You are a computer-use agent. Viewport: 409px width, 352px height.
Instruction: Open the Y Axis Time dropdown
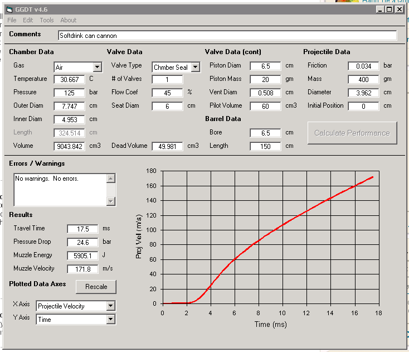pos(110,319)
